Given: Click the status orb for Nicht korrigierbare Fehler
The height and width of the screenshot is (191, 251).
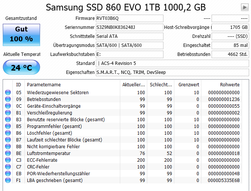Looking at the screenshot, I should coord(8,146).
